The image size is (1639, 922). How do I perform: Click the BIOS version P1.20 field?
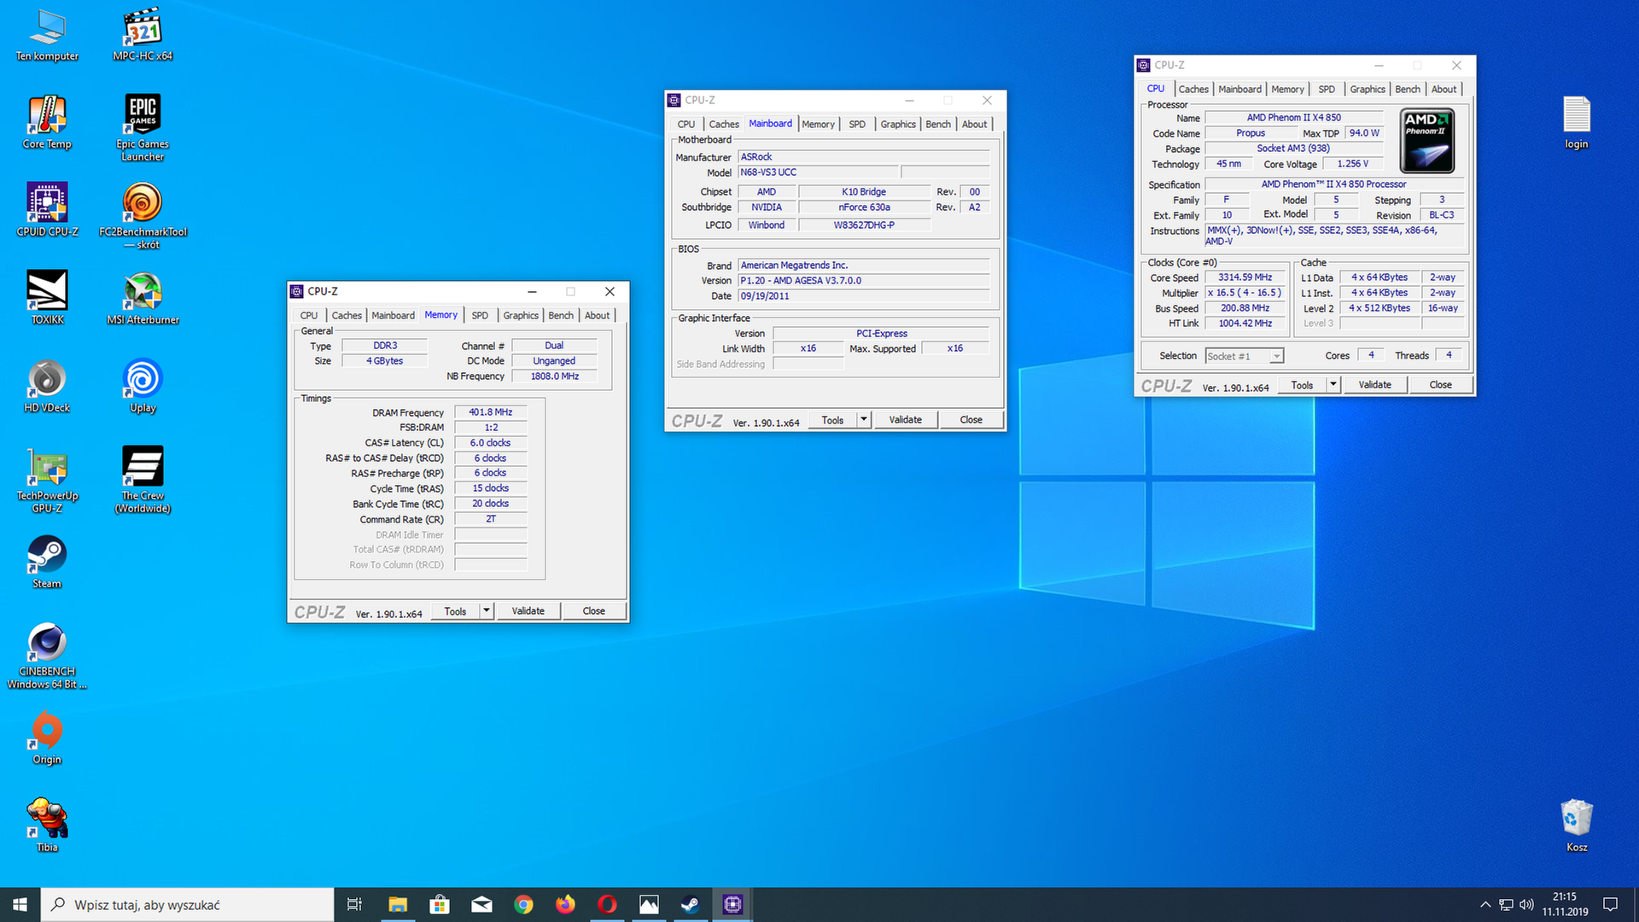pos(863,281)
